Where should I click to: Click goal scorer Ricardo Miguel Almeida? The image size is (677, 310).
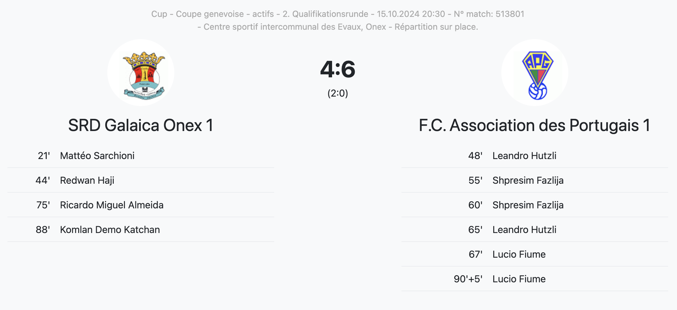(112, 205)
